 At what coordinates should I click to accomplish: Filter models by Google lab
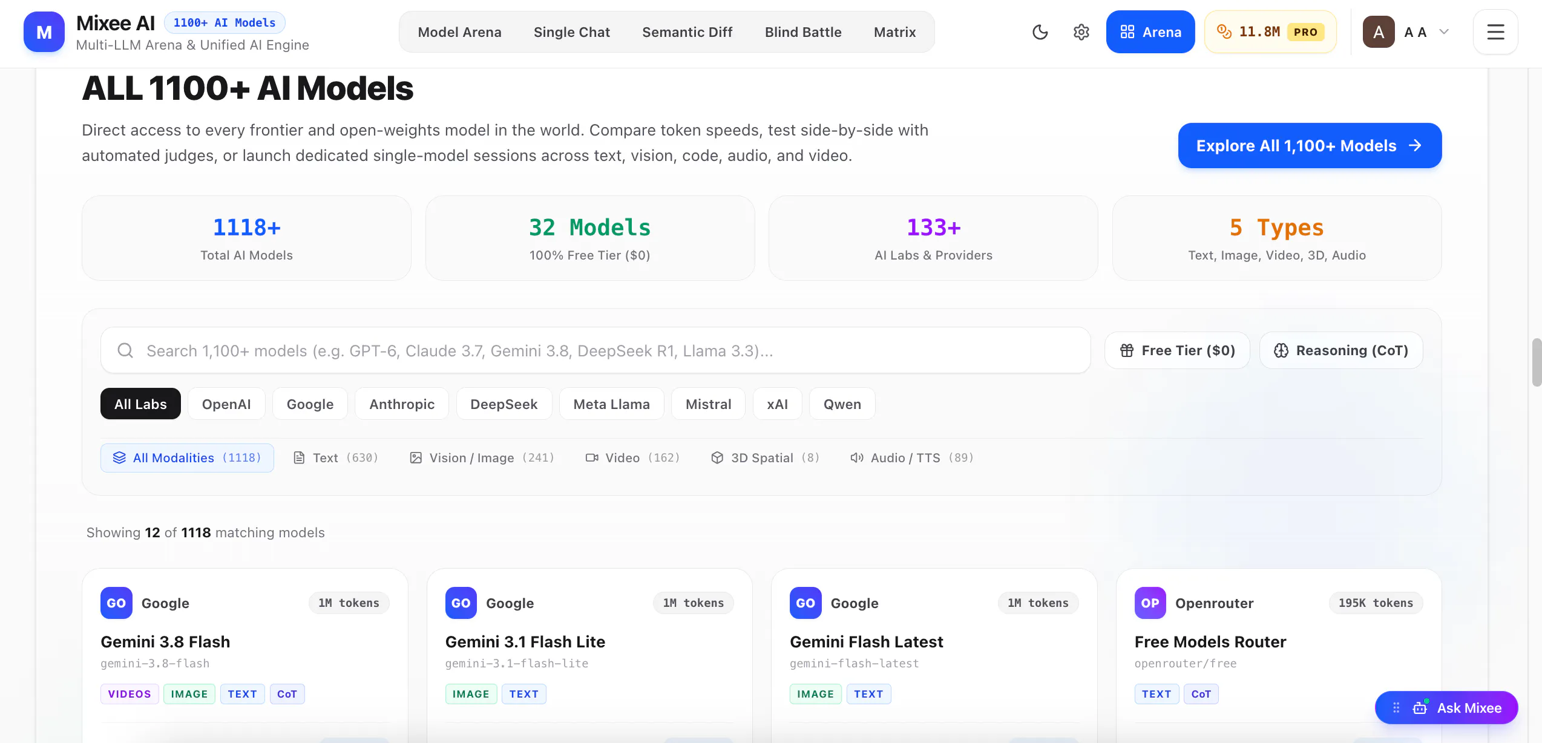pyautogui.click(x=310, y=404)
